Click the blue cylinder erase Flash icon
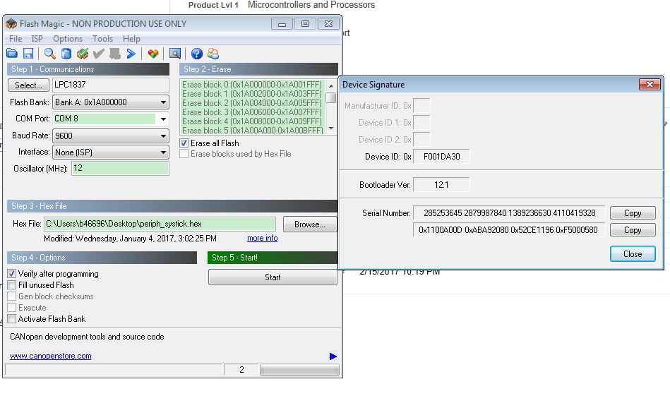670x396 pixels. click(66, 54)
